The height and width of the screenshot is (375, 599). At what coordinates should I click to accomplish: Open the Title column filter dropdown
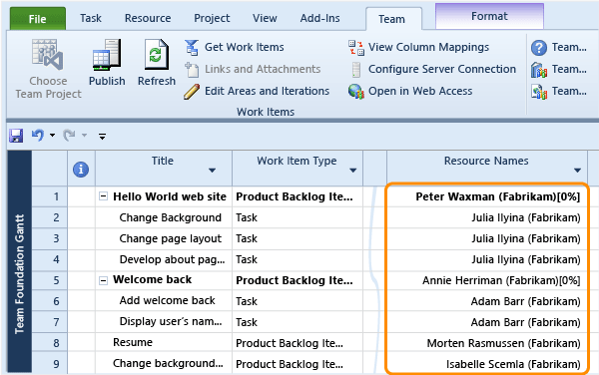pos(212,171)
